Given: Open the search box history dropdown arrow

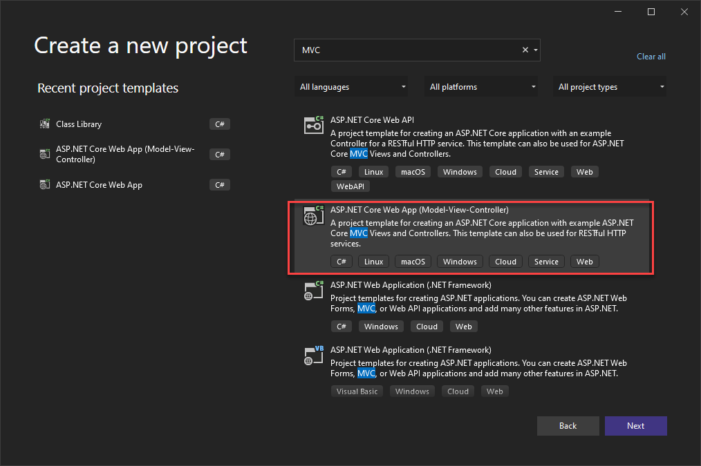Looking at the screenshot, I should coord(535,50).
